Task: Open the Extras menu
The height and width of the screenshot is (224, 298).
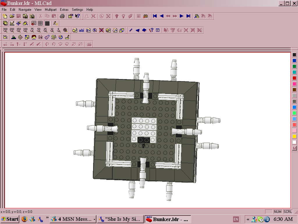Action: point(64,10)
